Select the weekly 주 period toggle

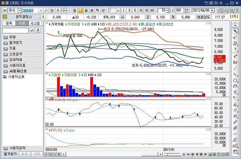coord(80,10)
